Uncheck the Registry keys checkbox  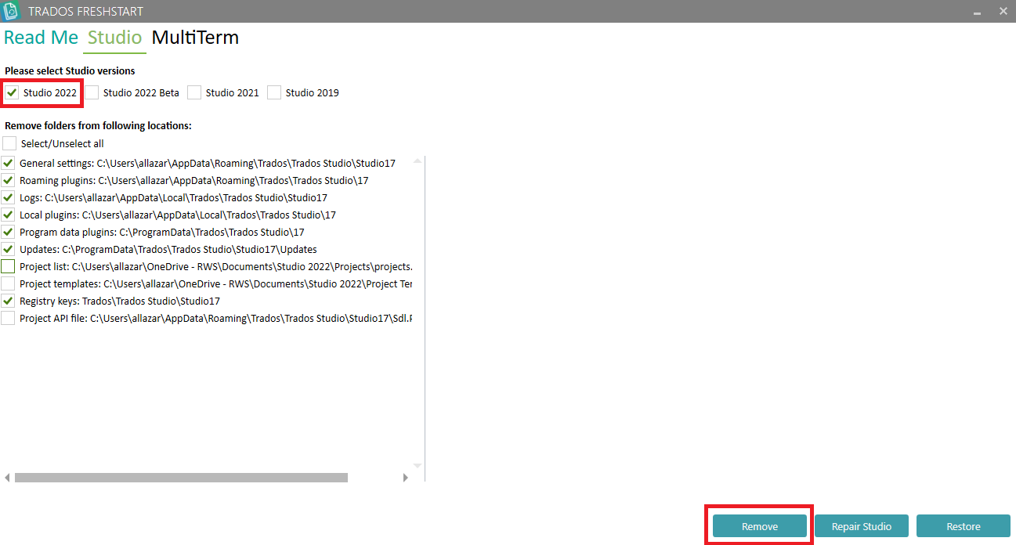(x=8, y=301)
